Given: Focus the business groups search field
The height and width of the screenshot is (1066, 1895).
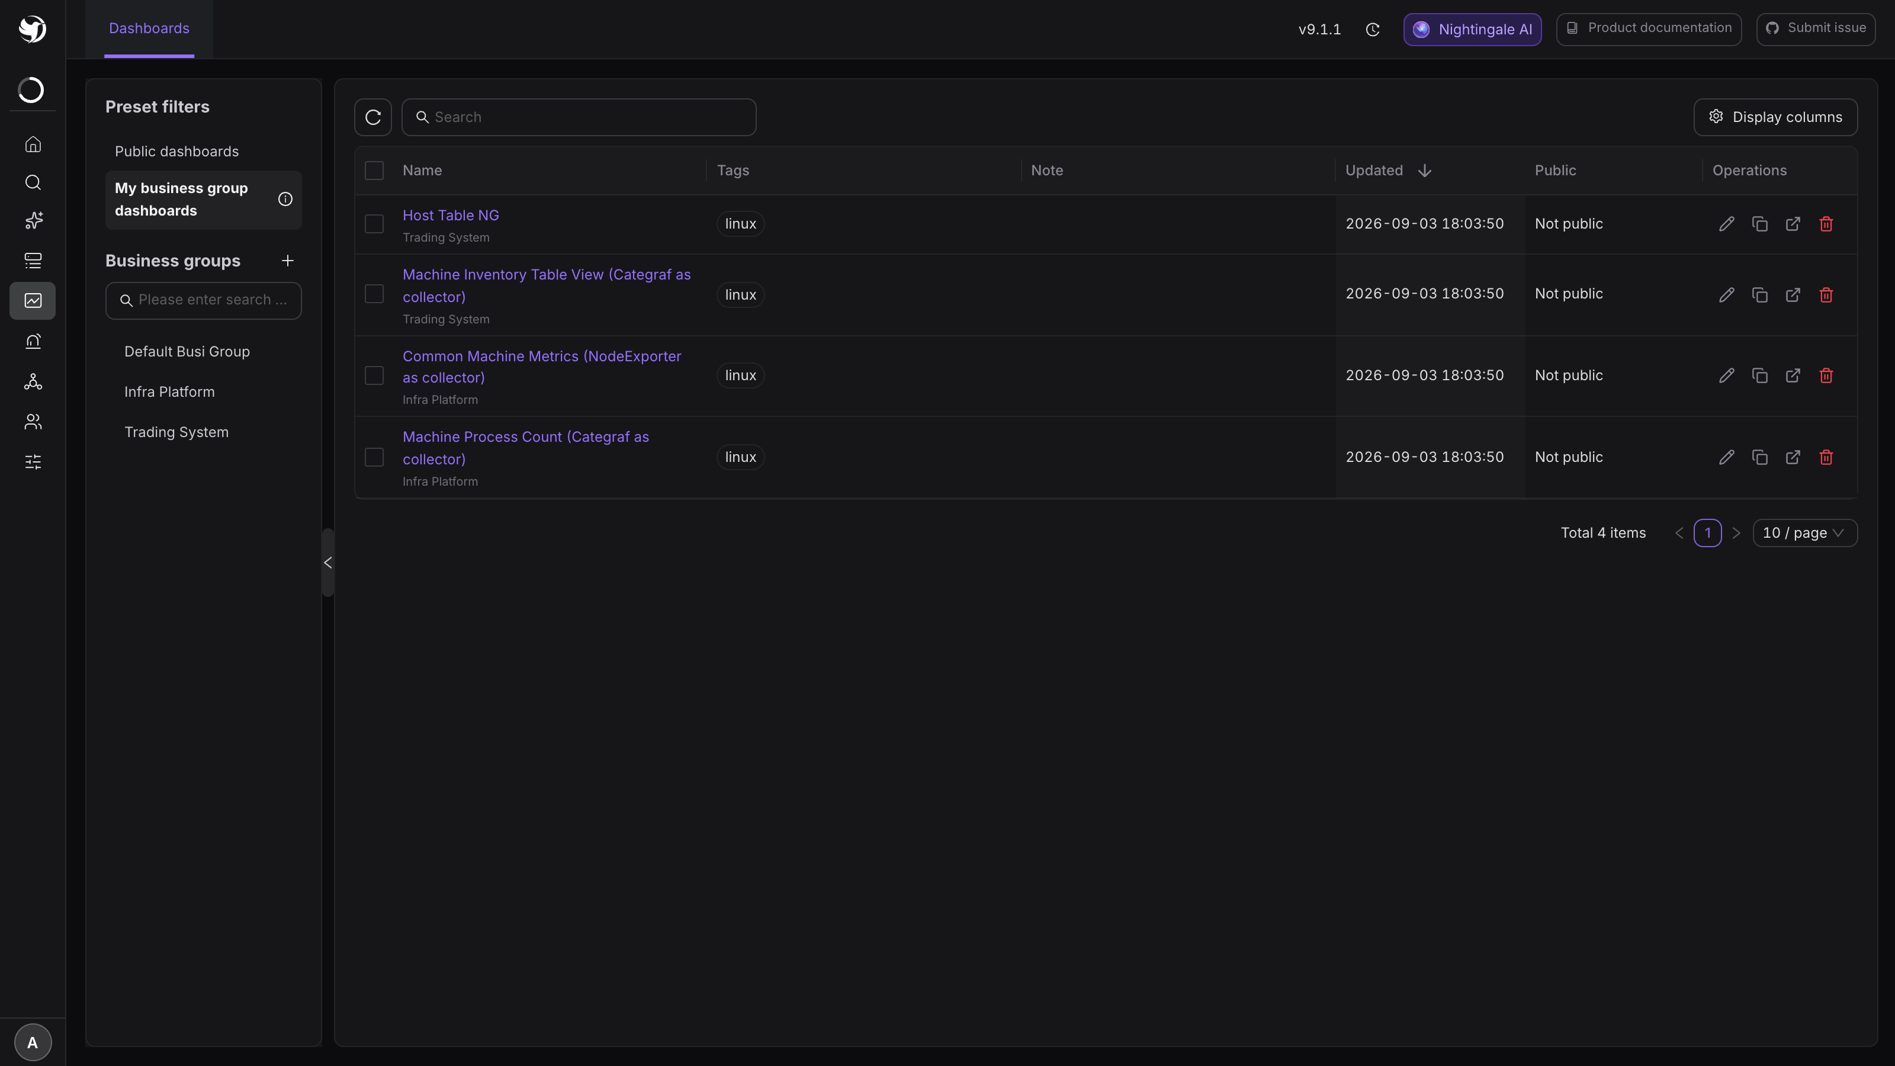Looking at the screenshot, I should click(204, 300).
